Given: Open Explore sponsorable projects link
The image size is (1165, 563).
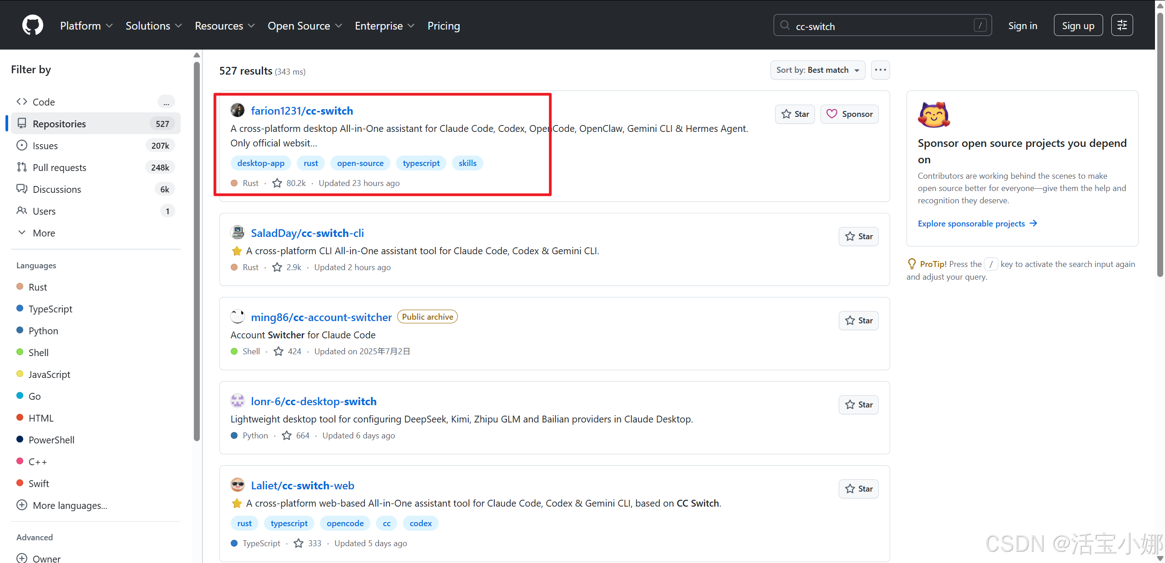Looking at the screenshot, I should coord(977,223).
